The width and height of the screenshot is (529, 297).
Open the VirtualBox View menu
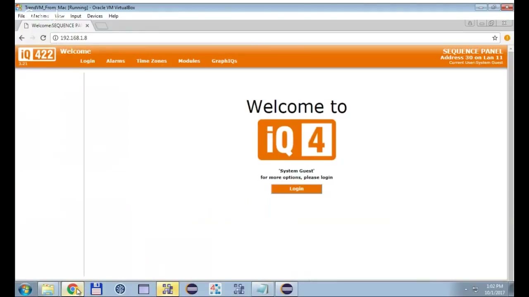60,16
